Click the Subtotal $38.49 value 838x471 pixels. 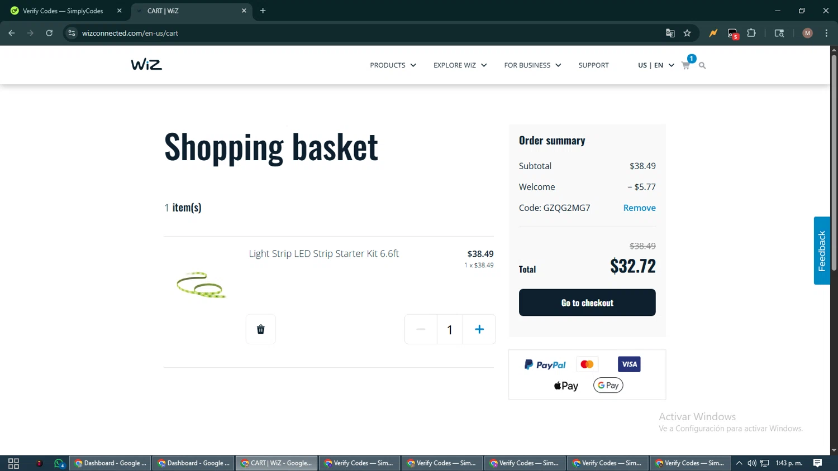click(642, 166)
